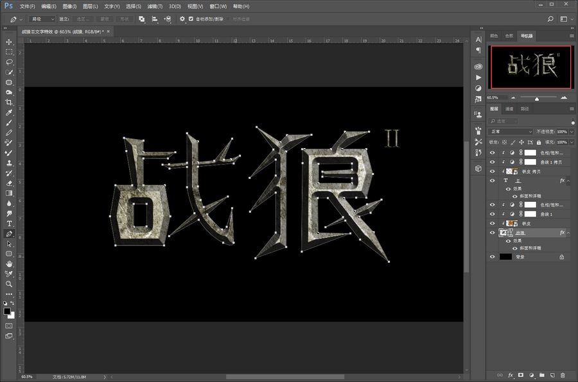Hide the 背景 layer using eye icon

(493, 256)
